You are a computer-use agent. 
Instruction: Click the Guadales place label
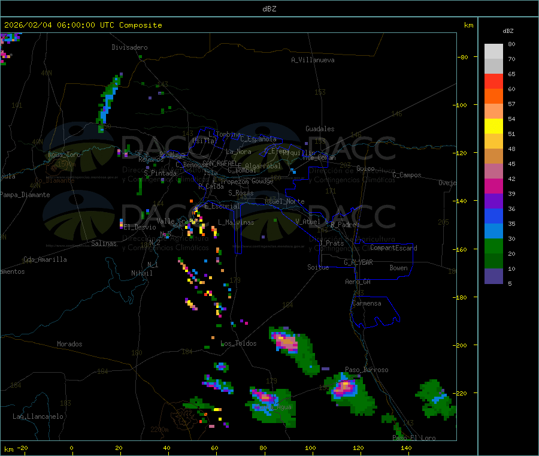320,129
